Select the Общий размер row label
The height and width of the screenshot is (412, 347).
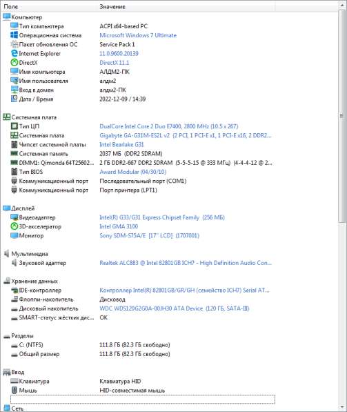(39, 354)
